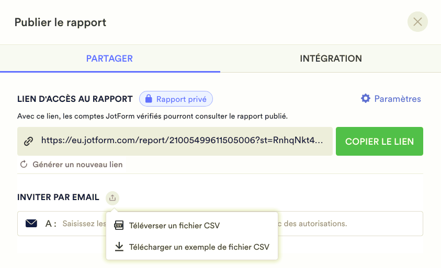
Task: Click the INVITER PAR EMAIL heading
Action: tap(58, 197)
